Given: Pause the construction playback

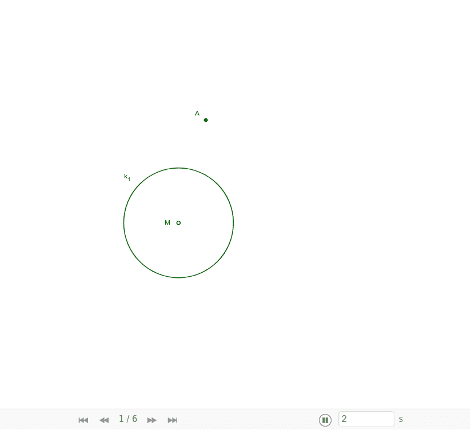Looking at the screenshot, I should [x=325, y=420].
